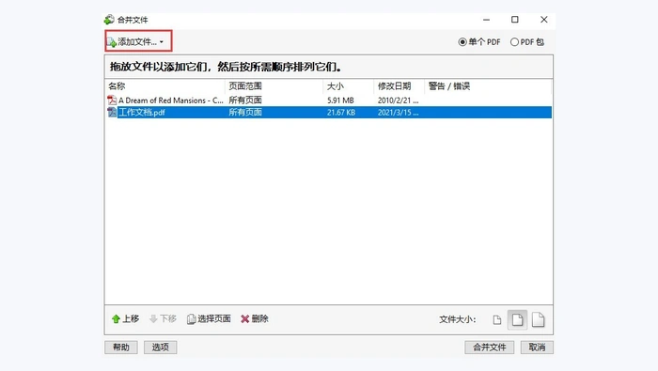Close the 合并文件 dialog

pos(544,20)
